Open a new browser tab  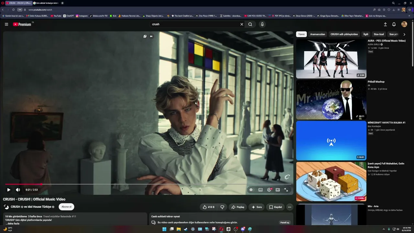62,3
